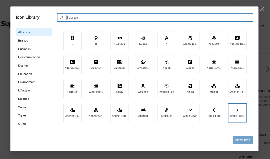Click the AngelList icon tile

coord(167,113)
